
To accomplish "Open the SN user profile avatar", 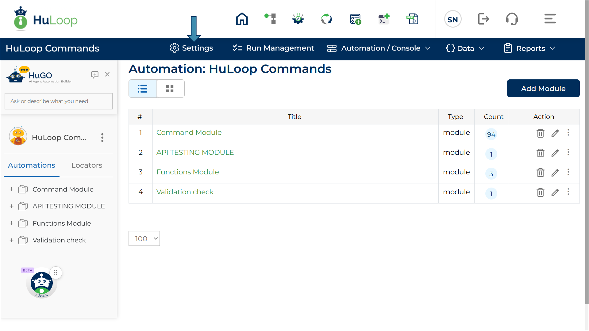I will (x=453, y=19).
